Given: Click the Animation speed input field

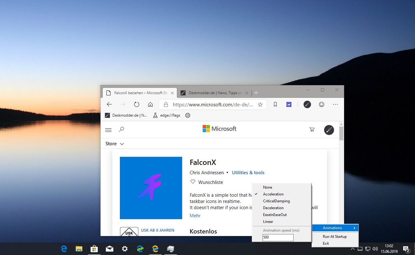Looking at the screenshot, I should coord(278,238).
